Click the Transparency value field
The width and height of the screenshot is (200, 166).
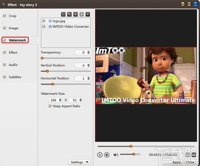83,52
